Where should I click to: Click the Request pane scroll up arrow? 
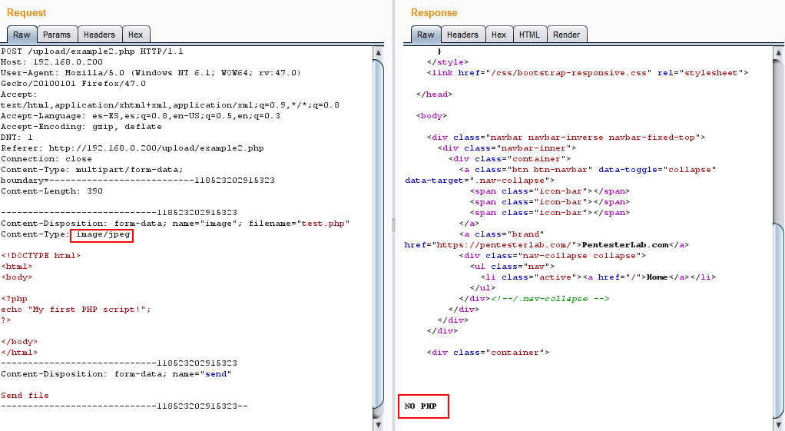378,52
